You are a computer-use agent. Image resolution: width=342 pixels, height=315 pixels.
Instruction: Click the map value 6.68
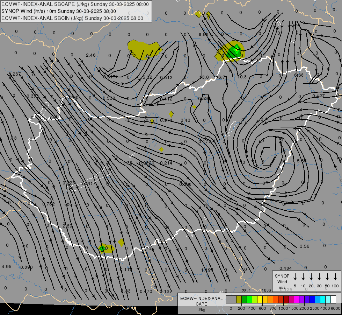[299, 75]
